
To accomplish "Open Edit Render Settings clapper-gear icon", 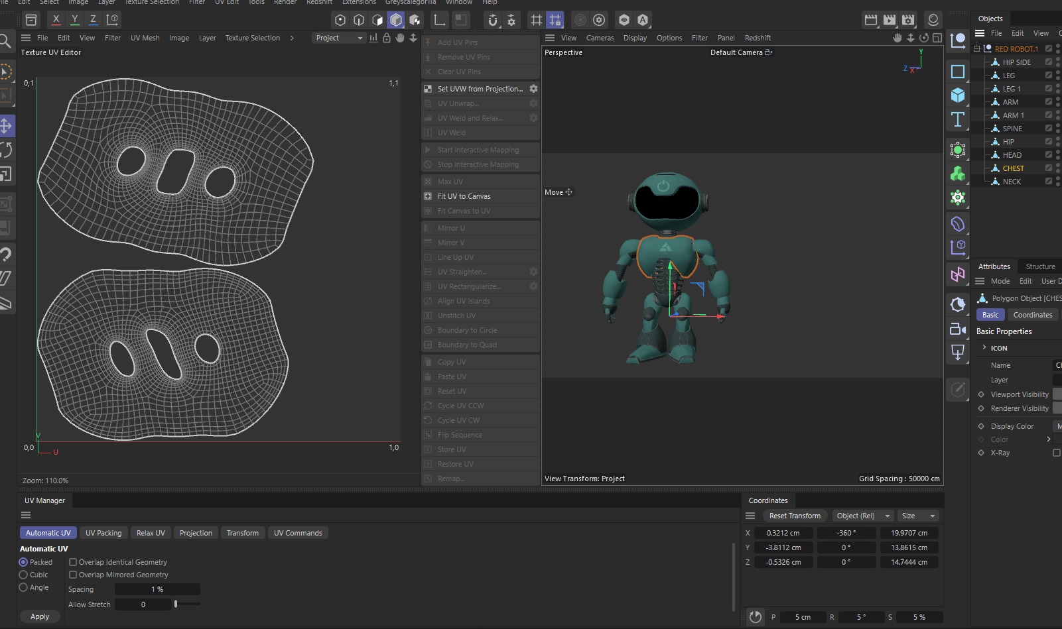I will point(908,20).
